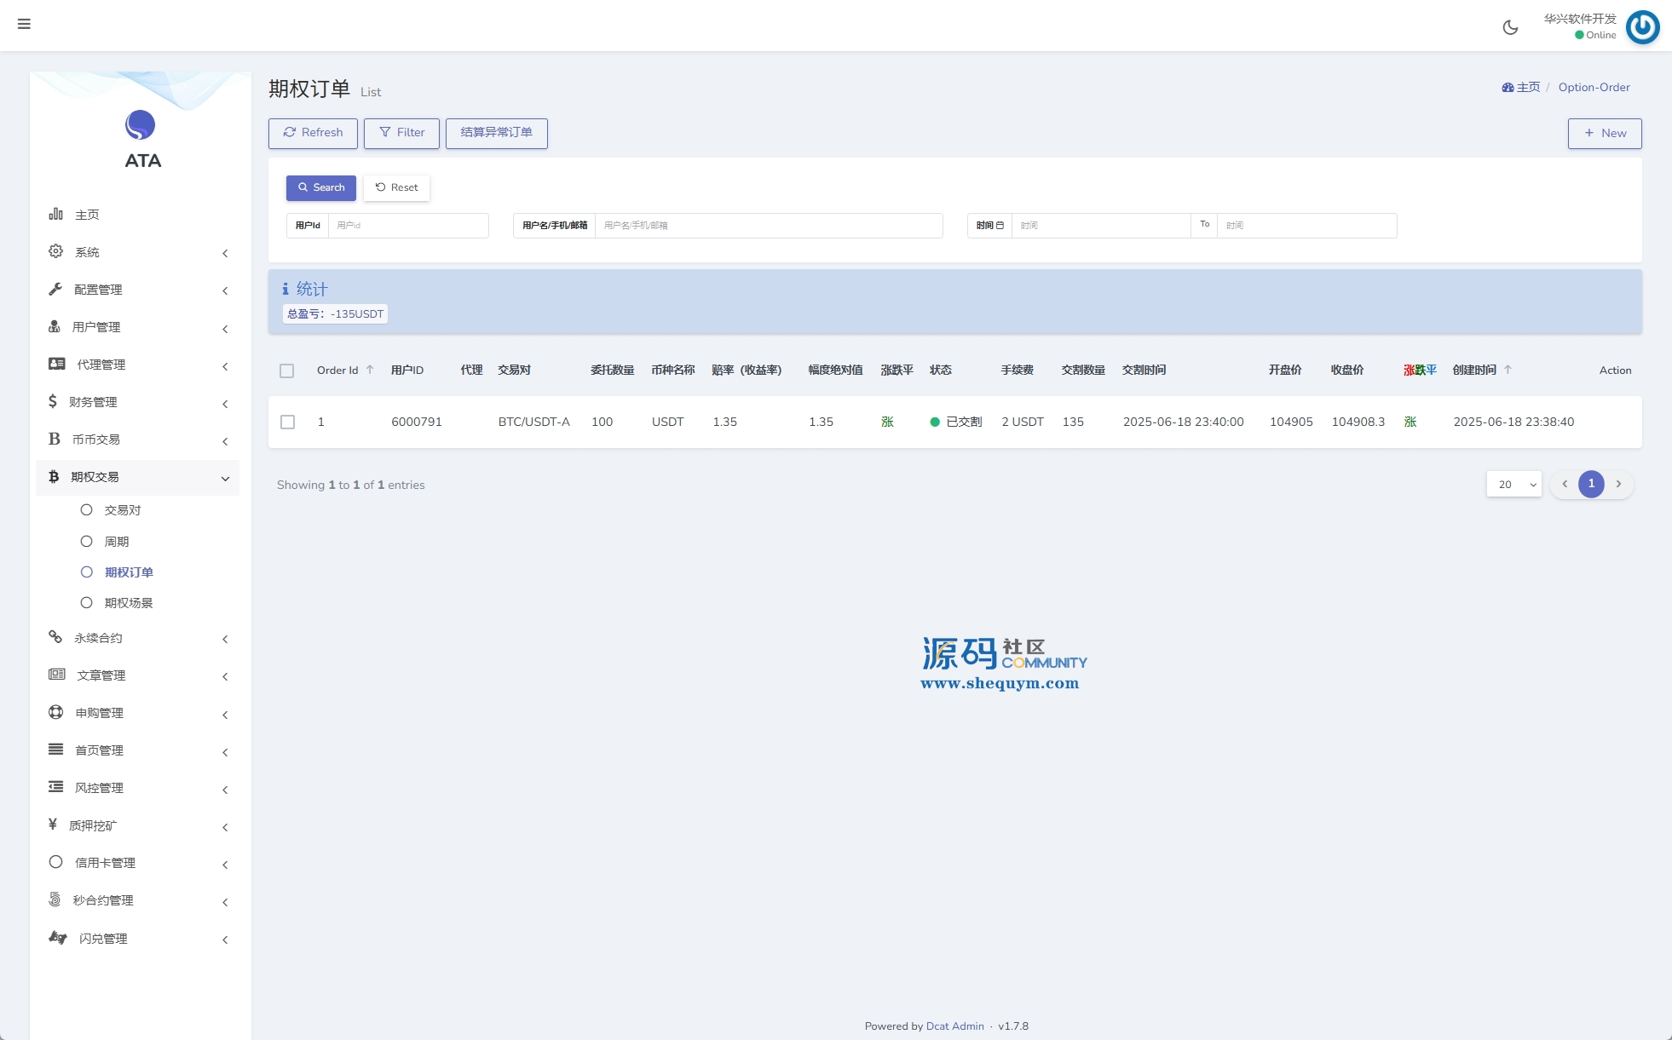
Task: Click the power avatar icon
Action: click(1642, 27)
